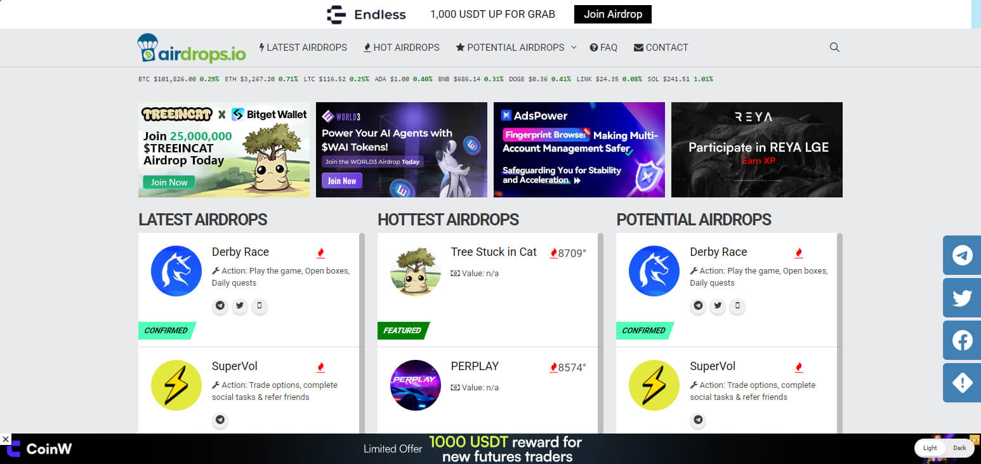Telegram icon of SuperVol in Latest Airdrops
This screenshot has width=981, height=464.
(220, 420)
